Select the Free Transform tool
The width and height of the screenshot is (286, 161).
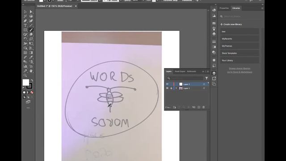click(31, 44)
